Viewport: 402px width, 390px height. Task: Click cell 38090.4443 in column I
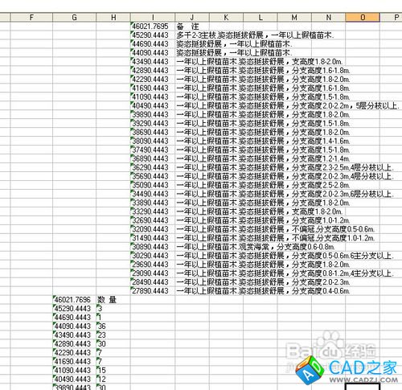tap(153, 141)
